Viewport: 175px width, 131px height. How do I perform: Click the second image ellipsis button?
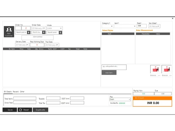pos(170,75)
